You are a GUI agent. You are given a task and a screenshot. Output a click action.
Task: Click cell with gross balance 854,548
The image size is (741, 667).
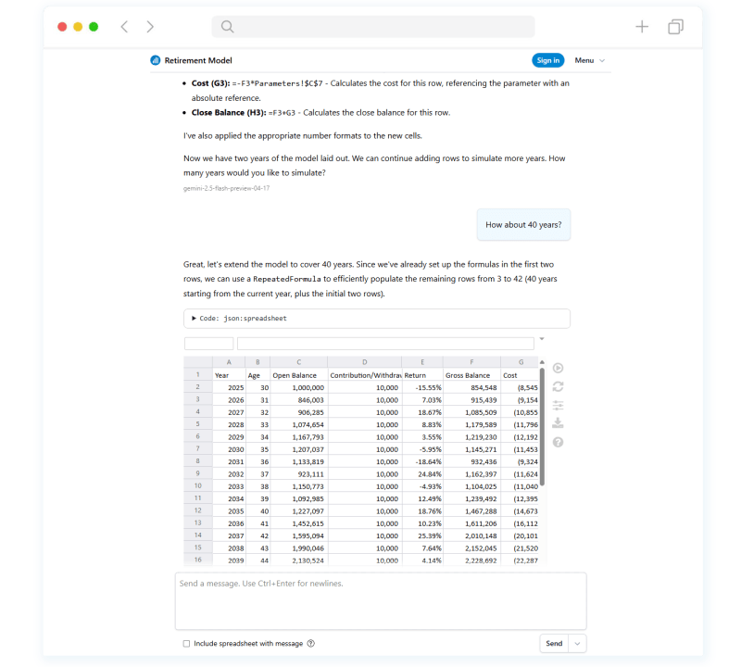tap(471, 387)
